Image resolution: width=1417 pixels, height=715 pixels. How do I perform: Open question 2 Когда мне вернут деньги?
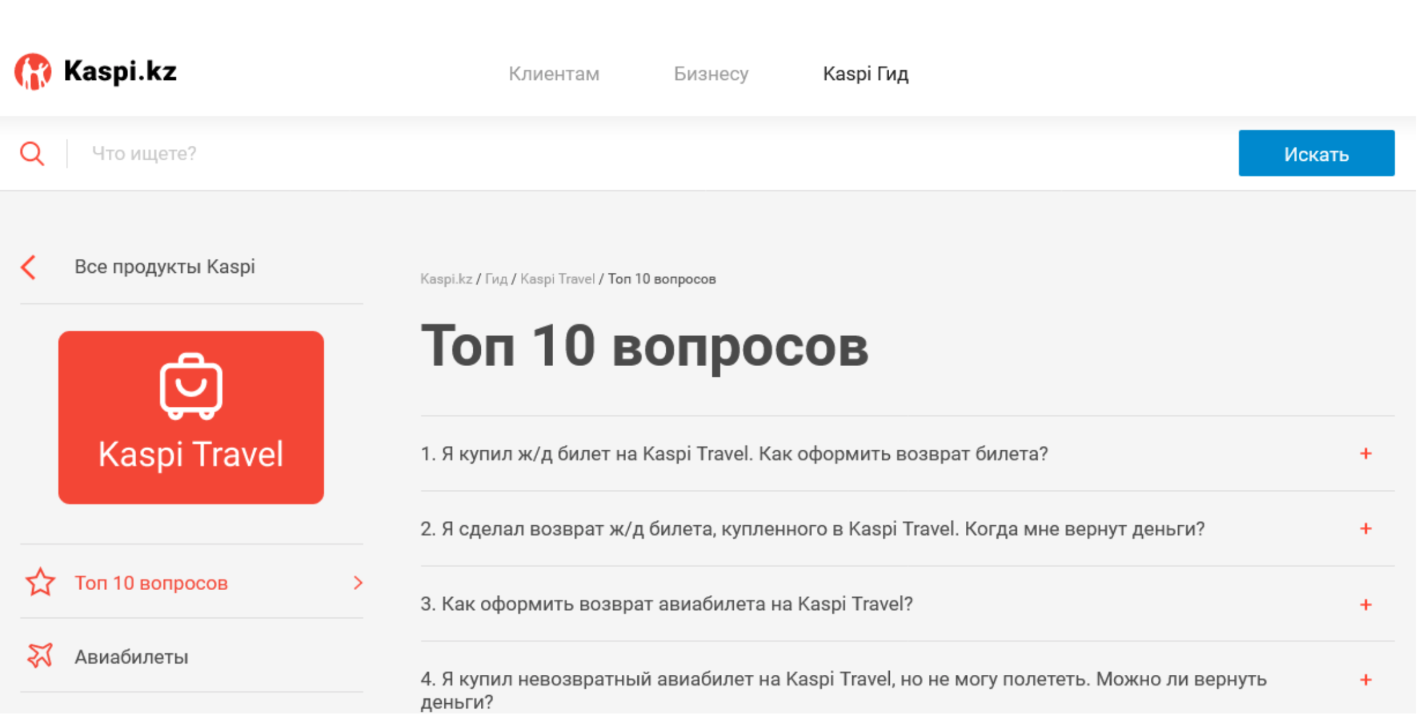[x=812, y=529]
